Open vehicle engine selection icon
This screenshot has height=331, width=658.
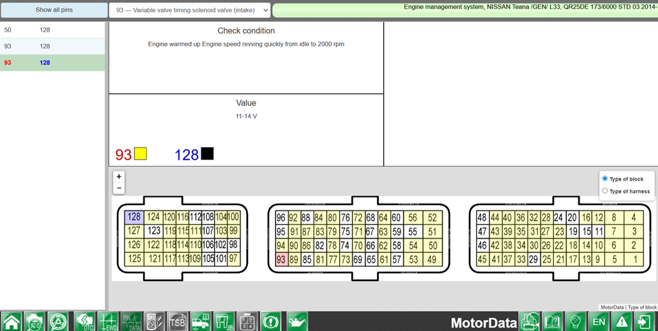pos(34,322)
